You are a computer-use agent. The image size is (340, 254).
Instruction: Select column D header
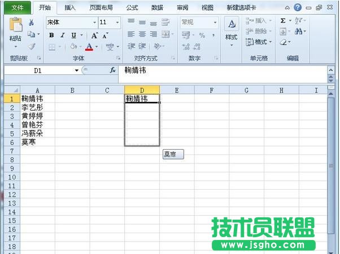pos(142,90)
